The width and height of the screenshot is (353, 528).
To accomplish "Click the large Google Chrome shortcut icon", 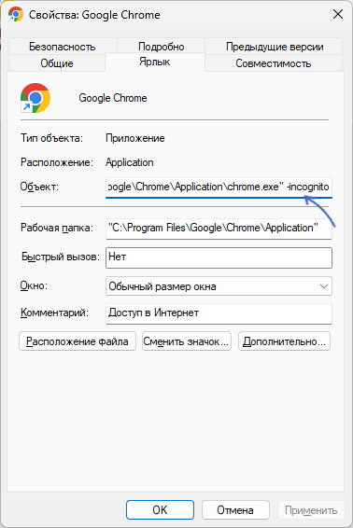I will (35, 98).
